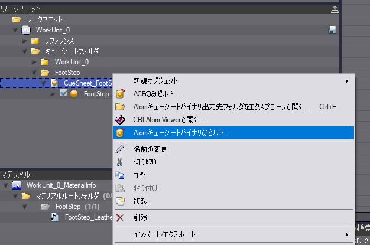Image resolution: width=370 pixels, height=245 pixels.
Task: Click the copy icon next to コピー
Action: pos(120,175)
